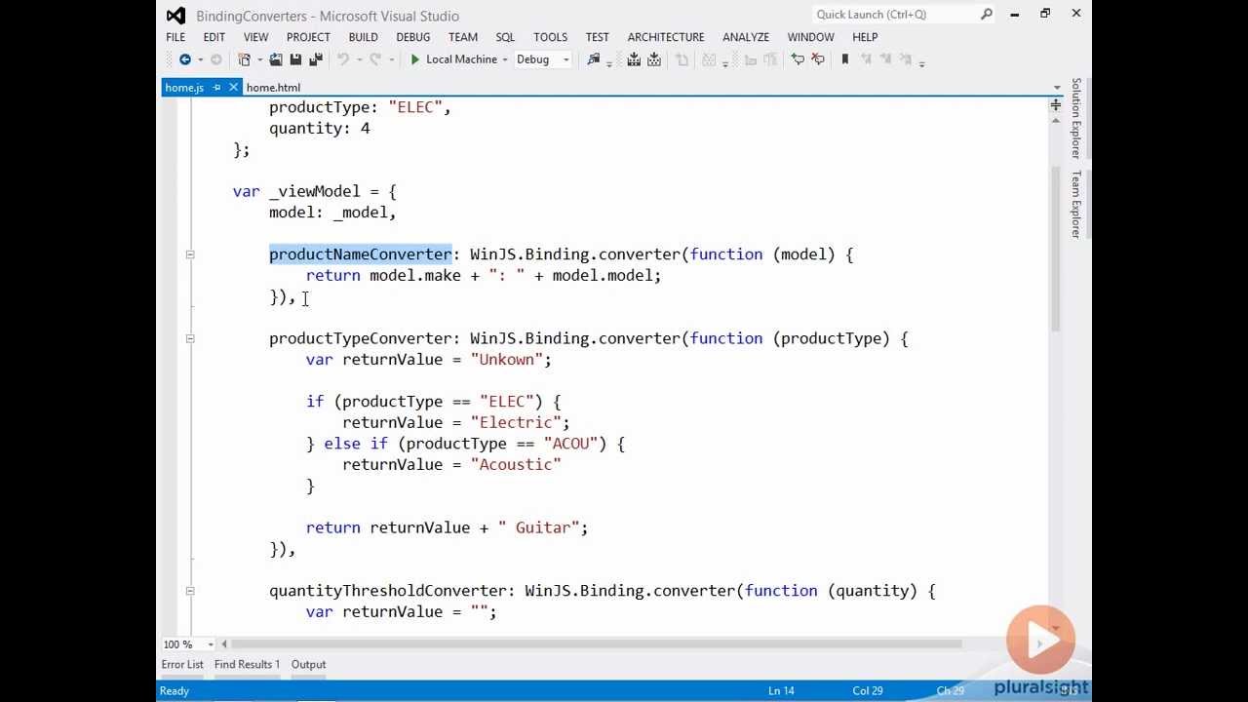
Task: Open the Find Results 1 tab
Action: click(x=247, y=665)
